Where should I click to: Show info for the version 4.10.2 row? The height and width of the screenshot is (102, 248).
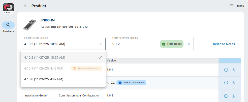(226, 83)
